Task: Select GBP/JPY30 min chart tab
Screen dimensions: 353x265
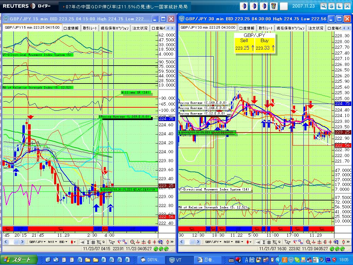Action: pos(208,28)
